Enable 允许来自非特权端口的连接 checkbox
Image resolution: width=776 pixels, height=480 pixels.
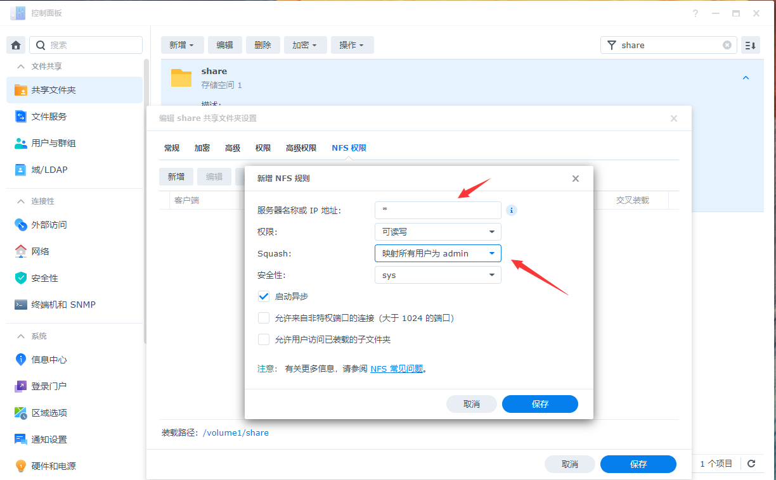click(264, 318)
